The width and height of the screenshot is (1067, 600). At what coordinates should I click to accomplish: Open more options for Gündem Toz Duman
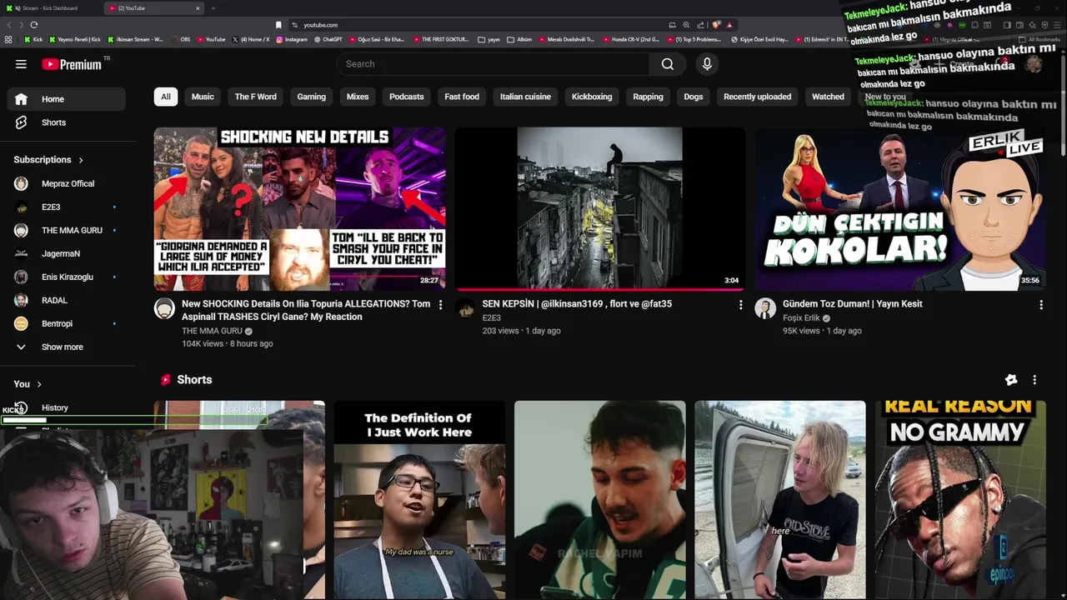click(x=1040, y=305)
